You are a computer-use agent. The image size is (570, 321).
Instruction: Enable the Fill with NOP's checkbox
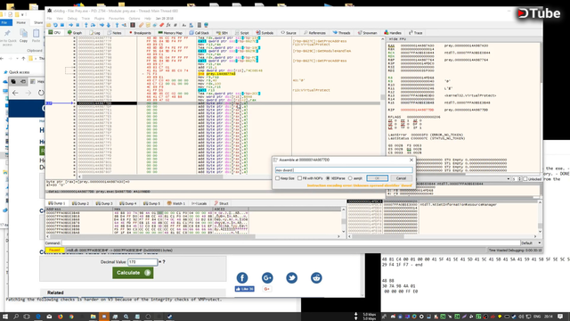coord(299,178)
